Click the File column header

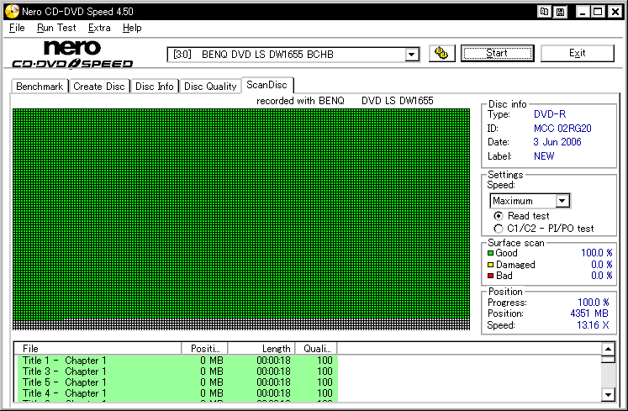(x=98, y=349)
